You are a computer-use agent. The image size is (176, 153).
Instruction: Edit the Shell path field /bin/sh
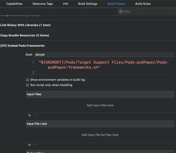tap(104, 55)
